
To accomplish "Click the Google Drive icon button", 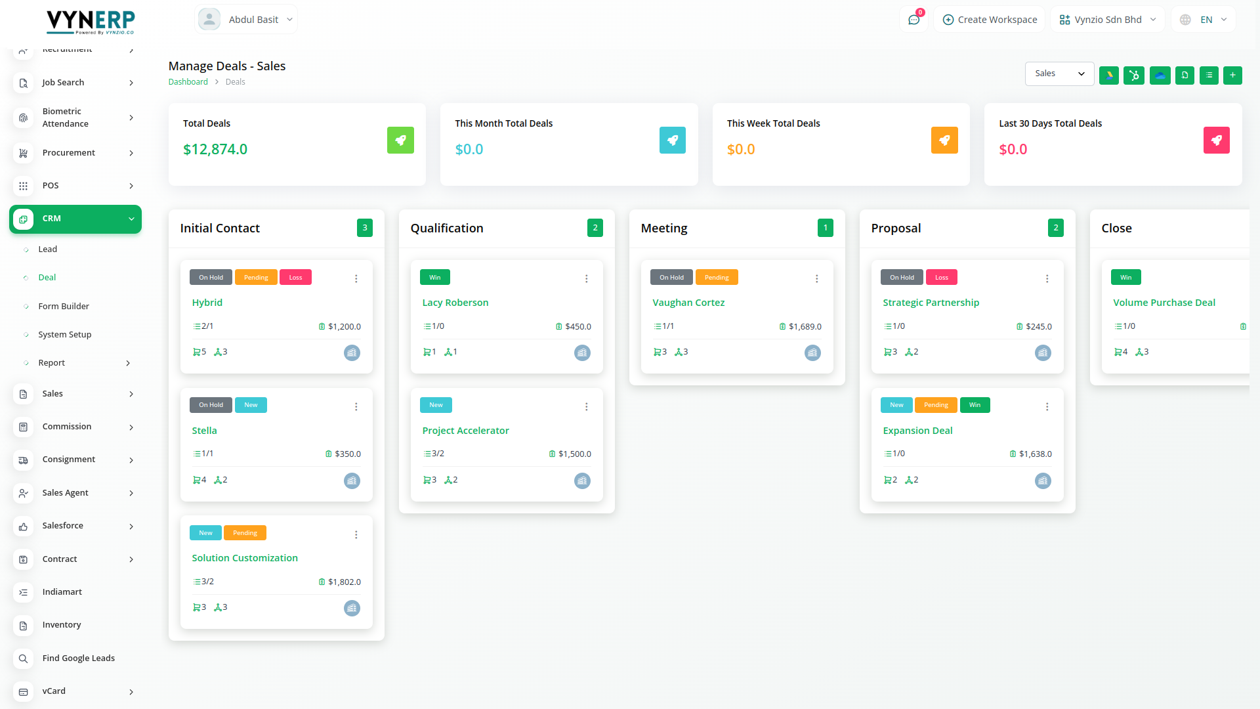I will click(x=1109, y=75).
